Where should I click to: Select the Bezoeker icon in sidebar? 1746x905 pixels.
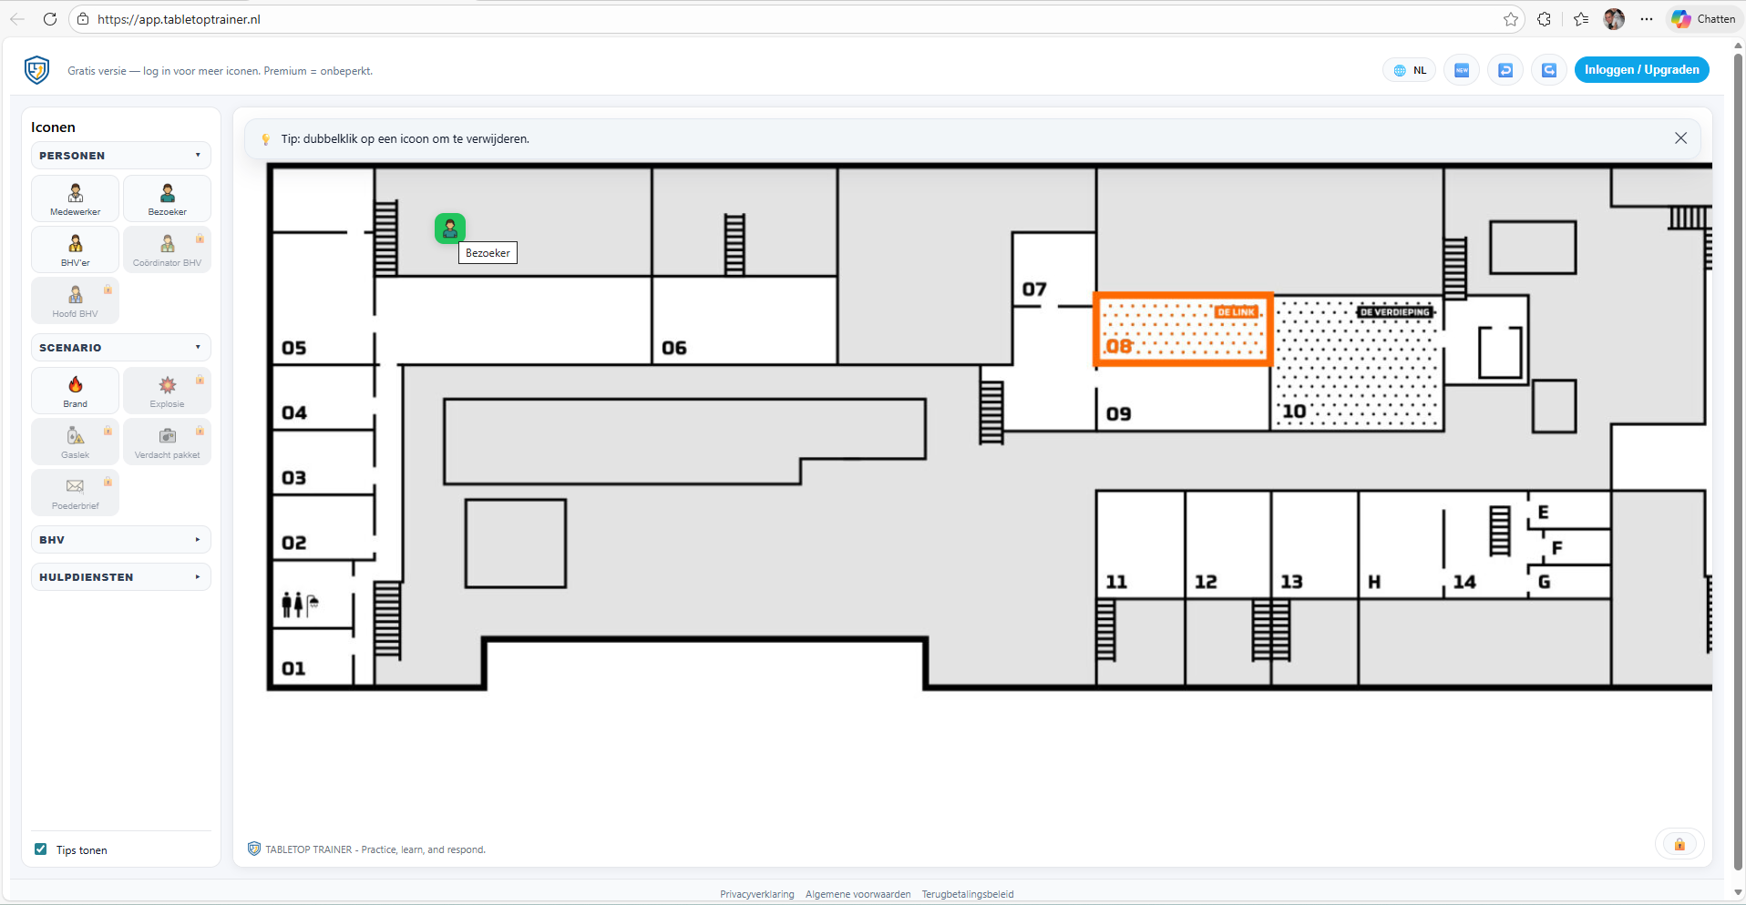[x=167, y=198]
